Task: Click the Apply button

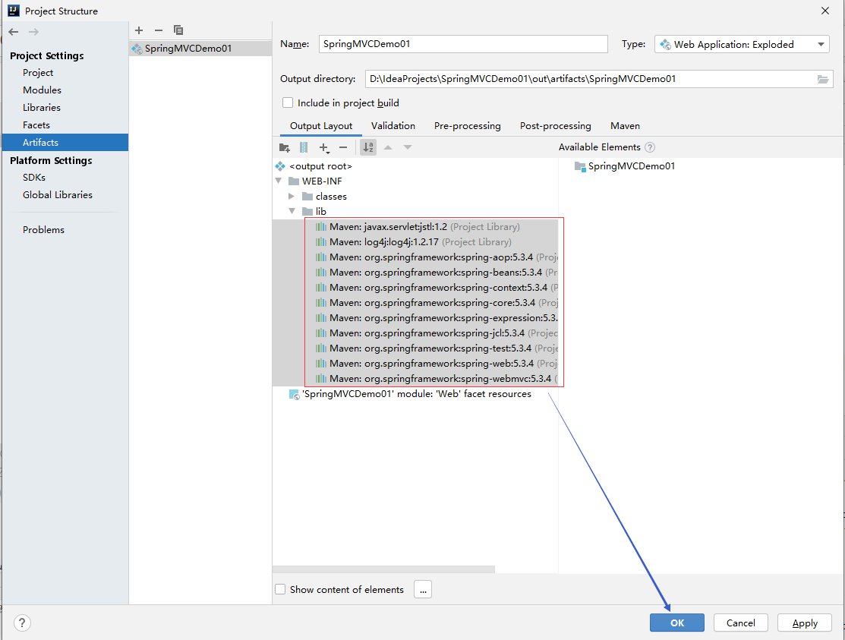Action: pos(805,623)
